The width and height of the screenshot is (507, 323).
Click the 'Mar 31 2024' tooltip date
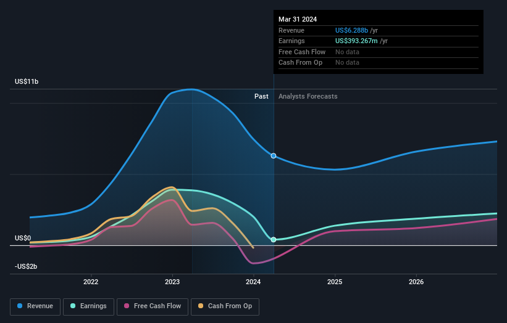pos(298,19)
